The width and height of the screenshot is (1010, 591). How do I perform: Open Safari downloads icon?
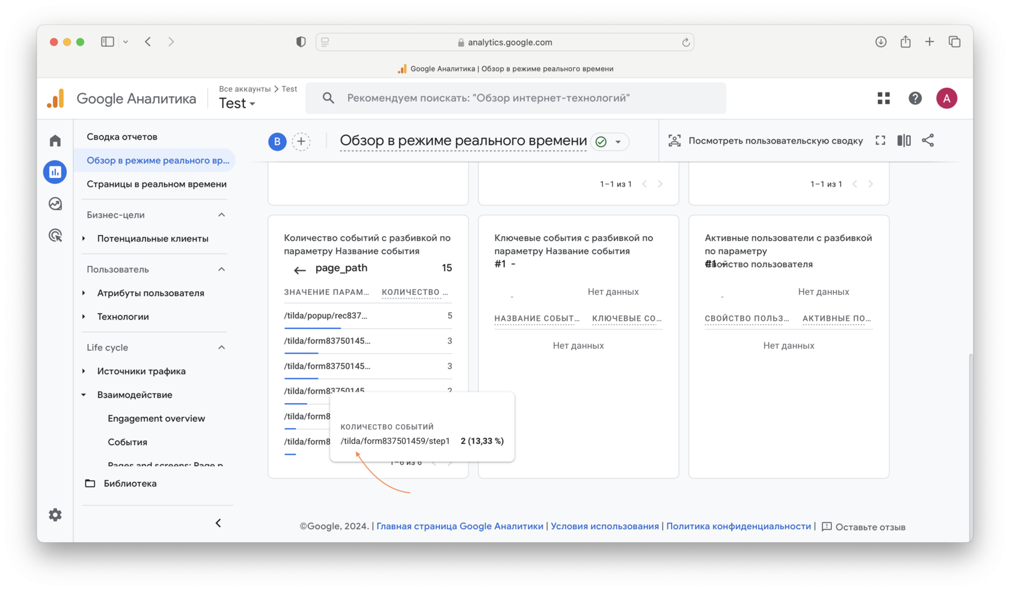(881, 41)
